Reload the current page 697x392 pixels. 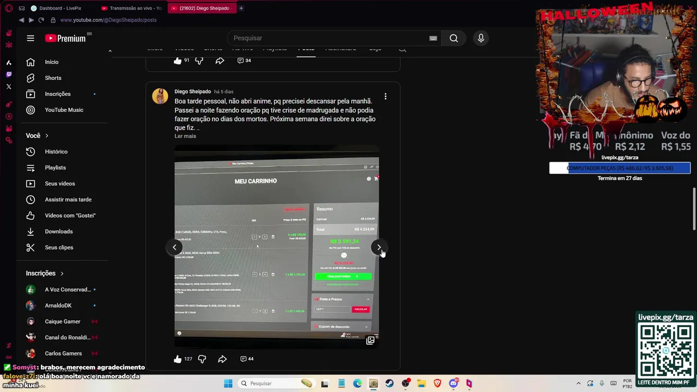[41, 20]
